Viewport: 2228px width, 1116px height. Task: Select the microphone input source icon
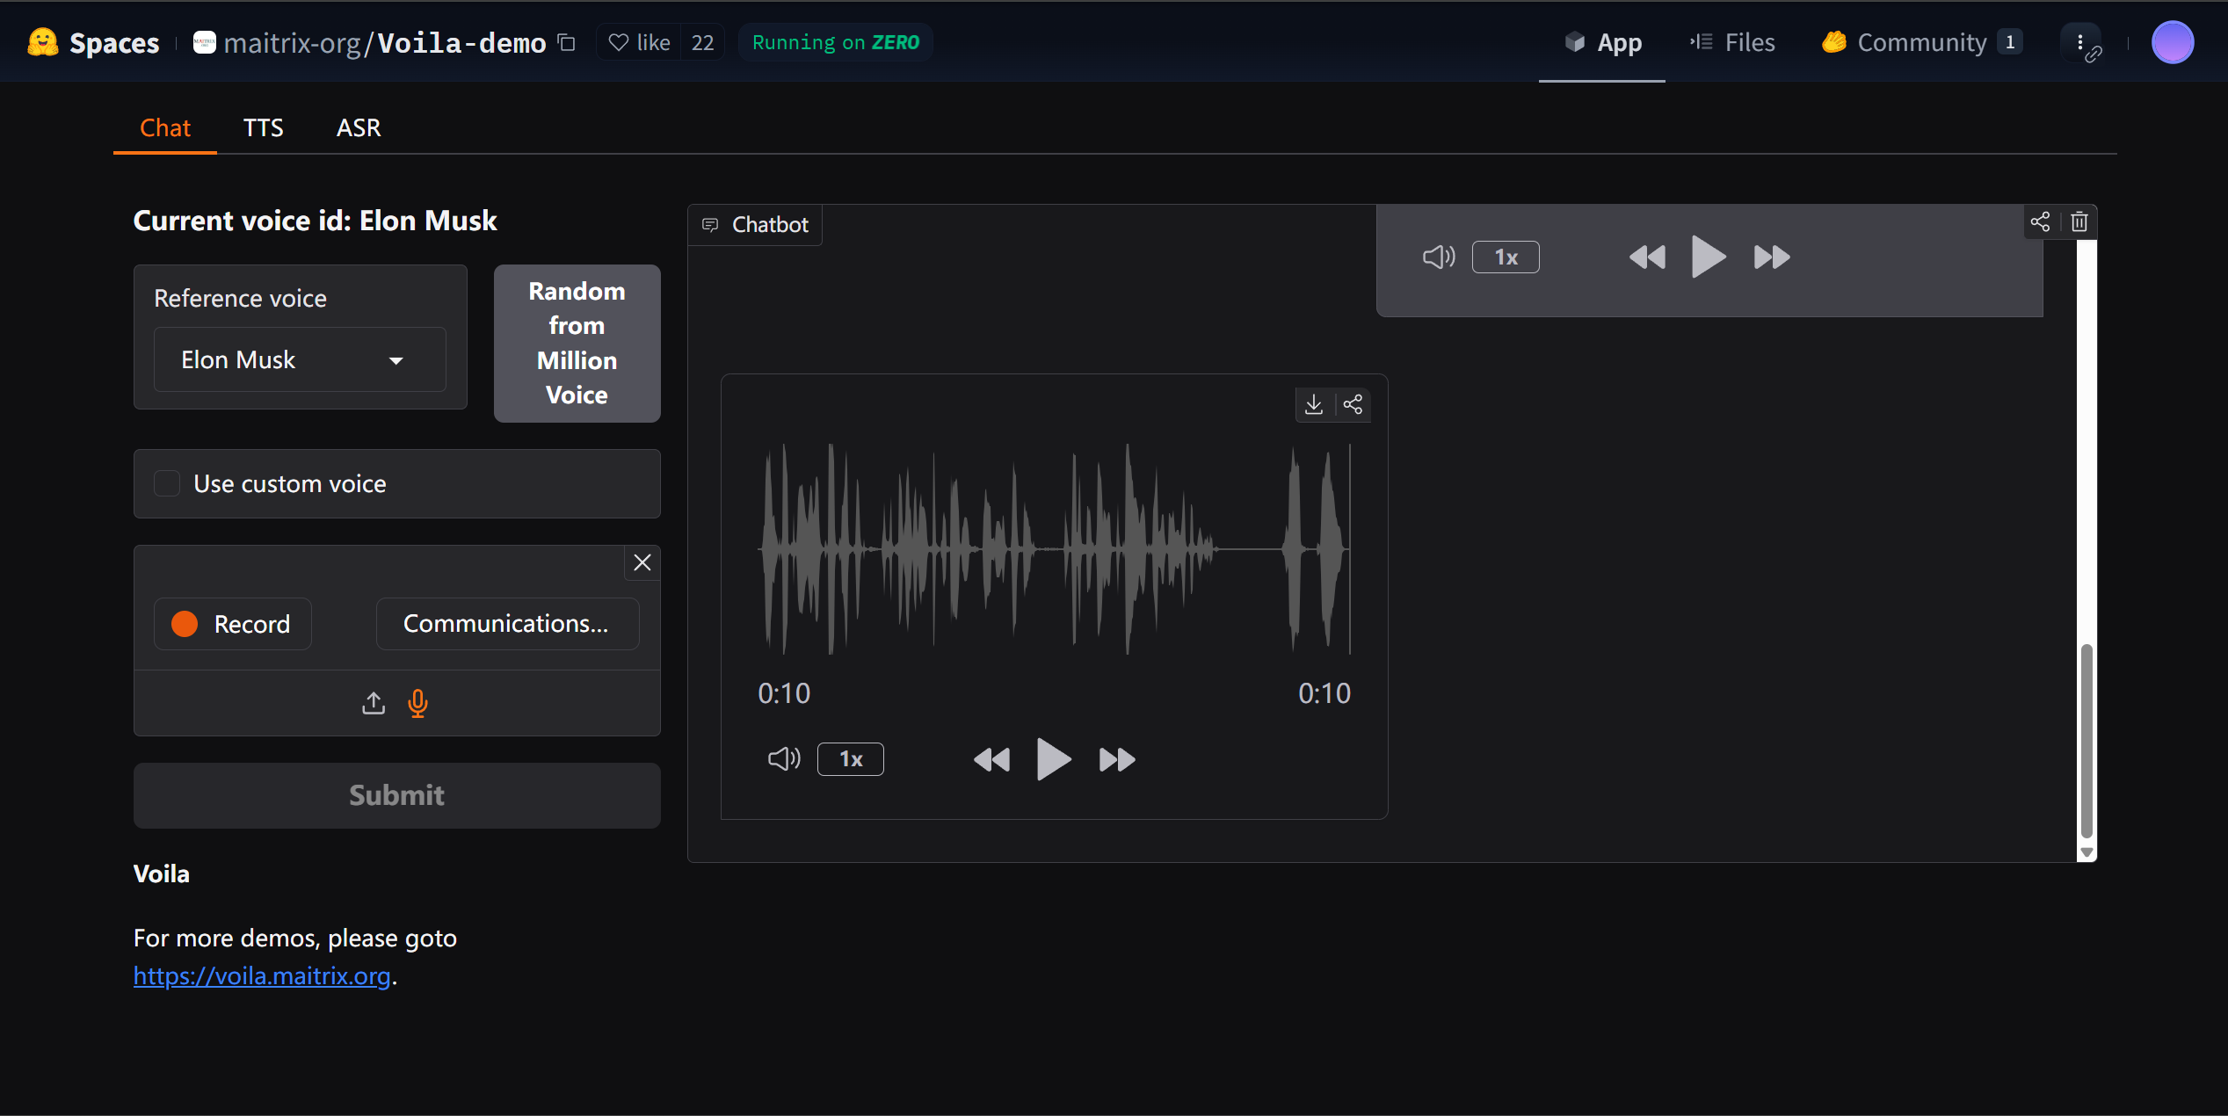click(418, 703)
